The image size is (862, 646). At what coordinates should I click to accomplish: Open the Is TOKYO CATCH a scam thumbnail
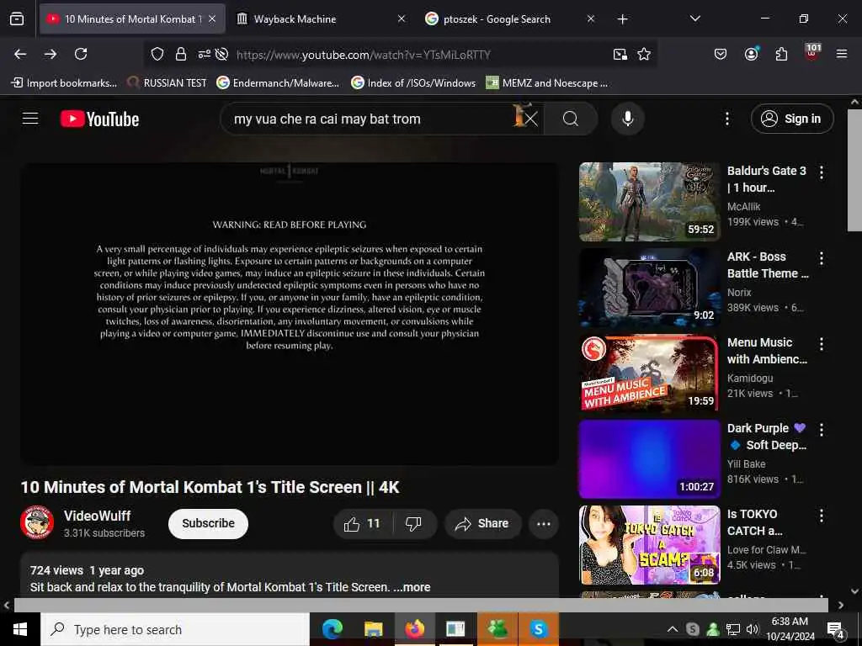point(649,545)
